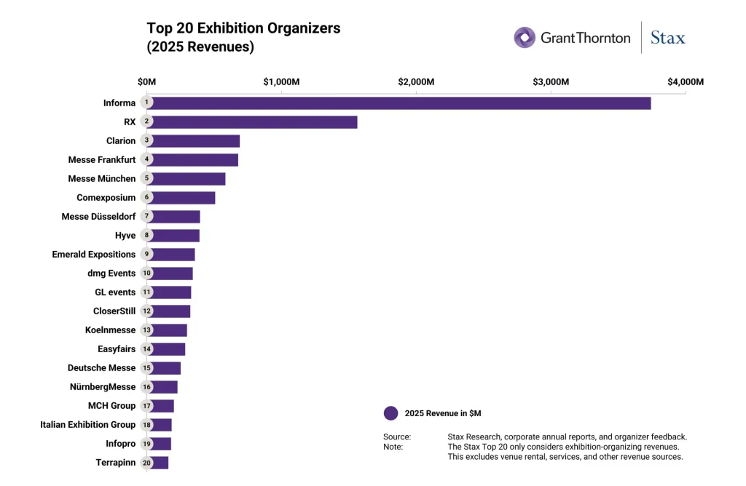Select the rank 1 badge beside Informa

pyautogui.click(x=146, y=102)
